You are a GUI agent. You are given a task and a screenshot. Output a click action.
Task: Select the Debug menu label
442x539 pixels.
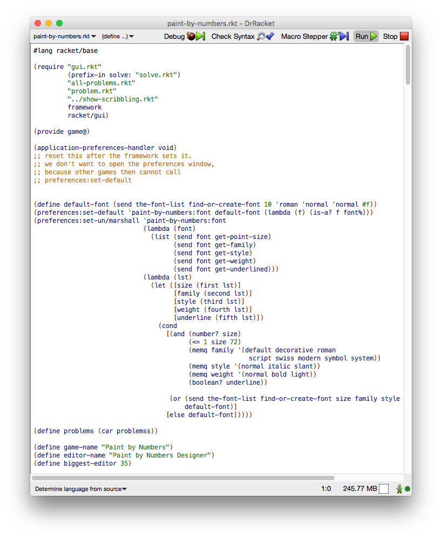pos(174,36)
